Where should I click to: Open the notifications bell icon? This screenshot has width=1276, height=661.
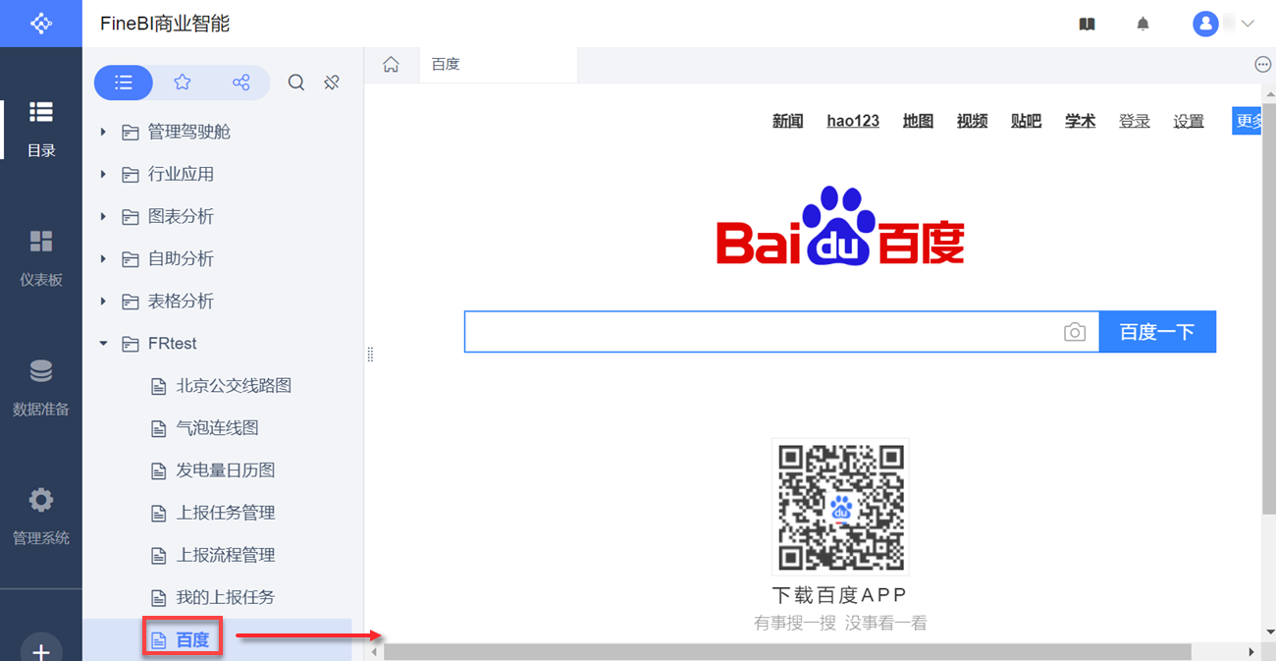(1143, 24)
